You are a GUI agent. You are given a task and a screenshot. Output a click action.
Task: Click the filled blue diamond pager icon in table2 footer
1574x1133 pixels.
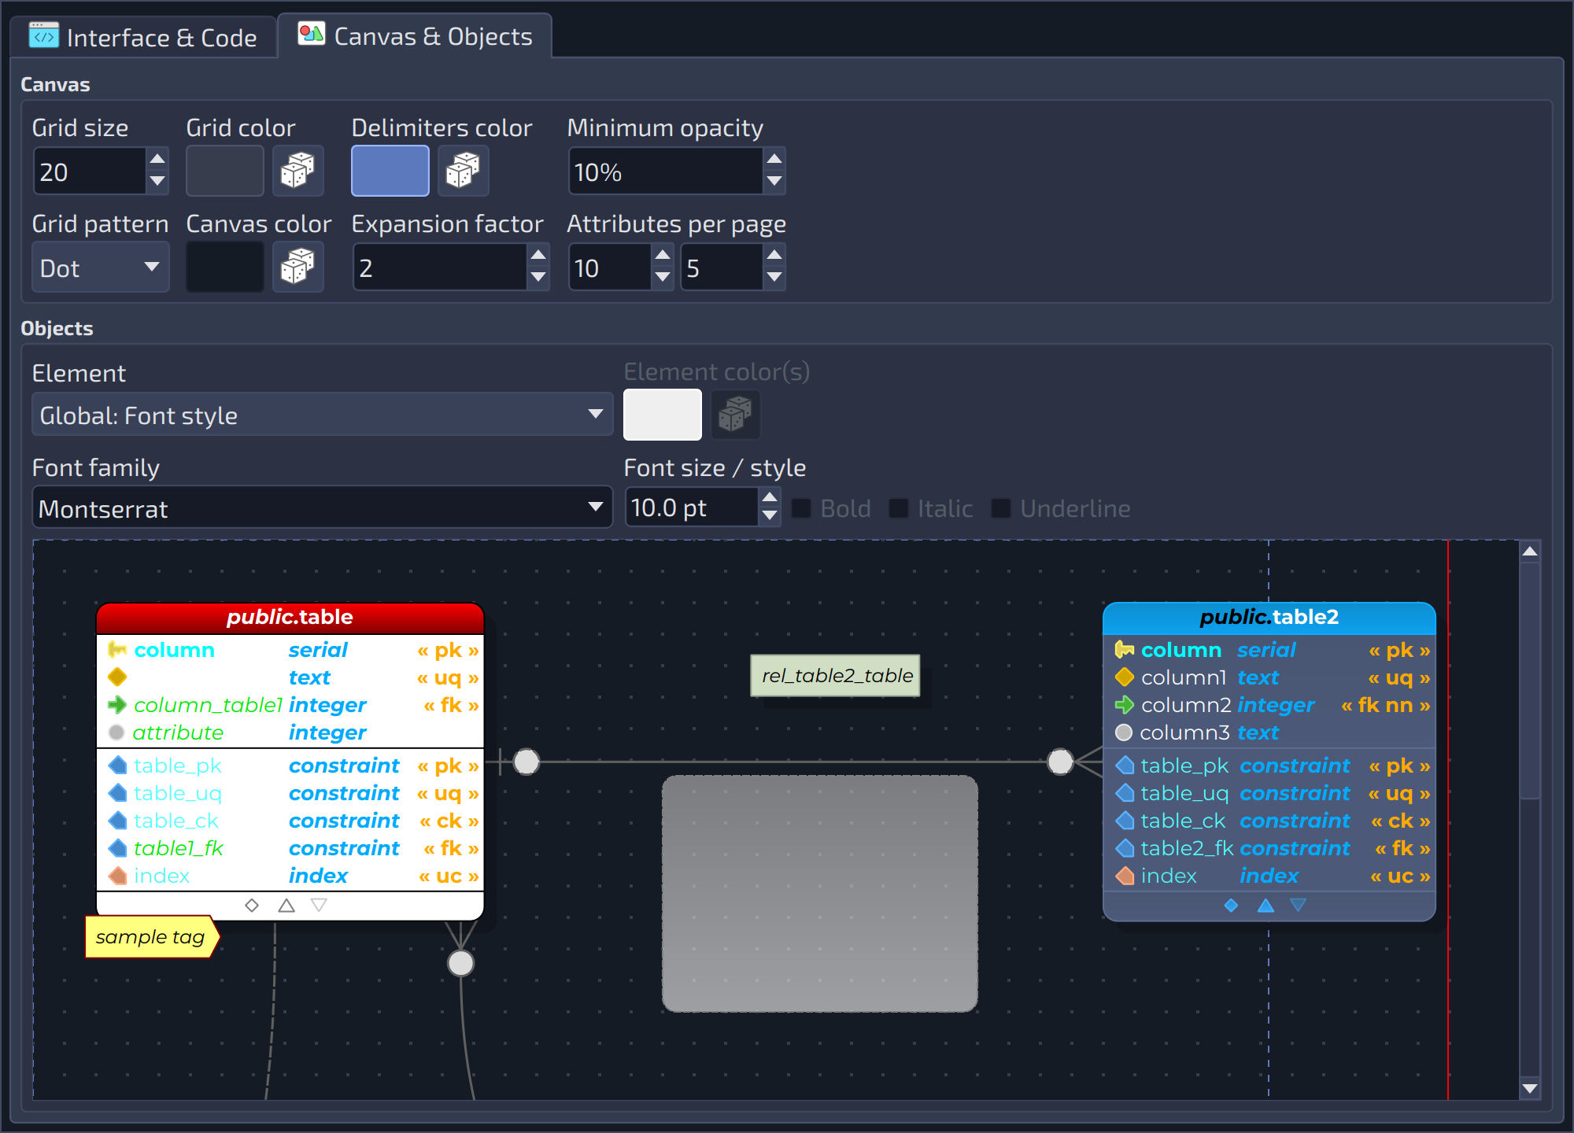click(1232, 906)
